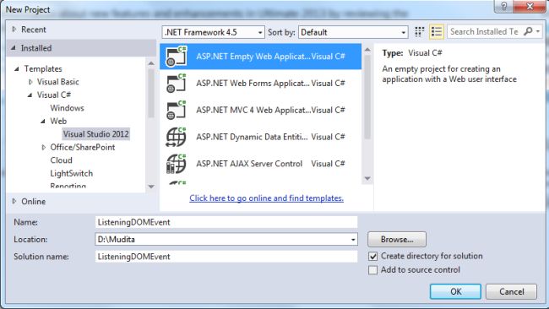The image size is (549, 309).
Task: Expand the Recent section
Action: click(x=14, y=30)
